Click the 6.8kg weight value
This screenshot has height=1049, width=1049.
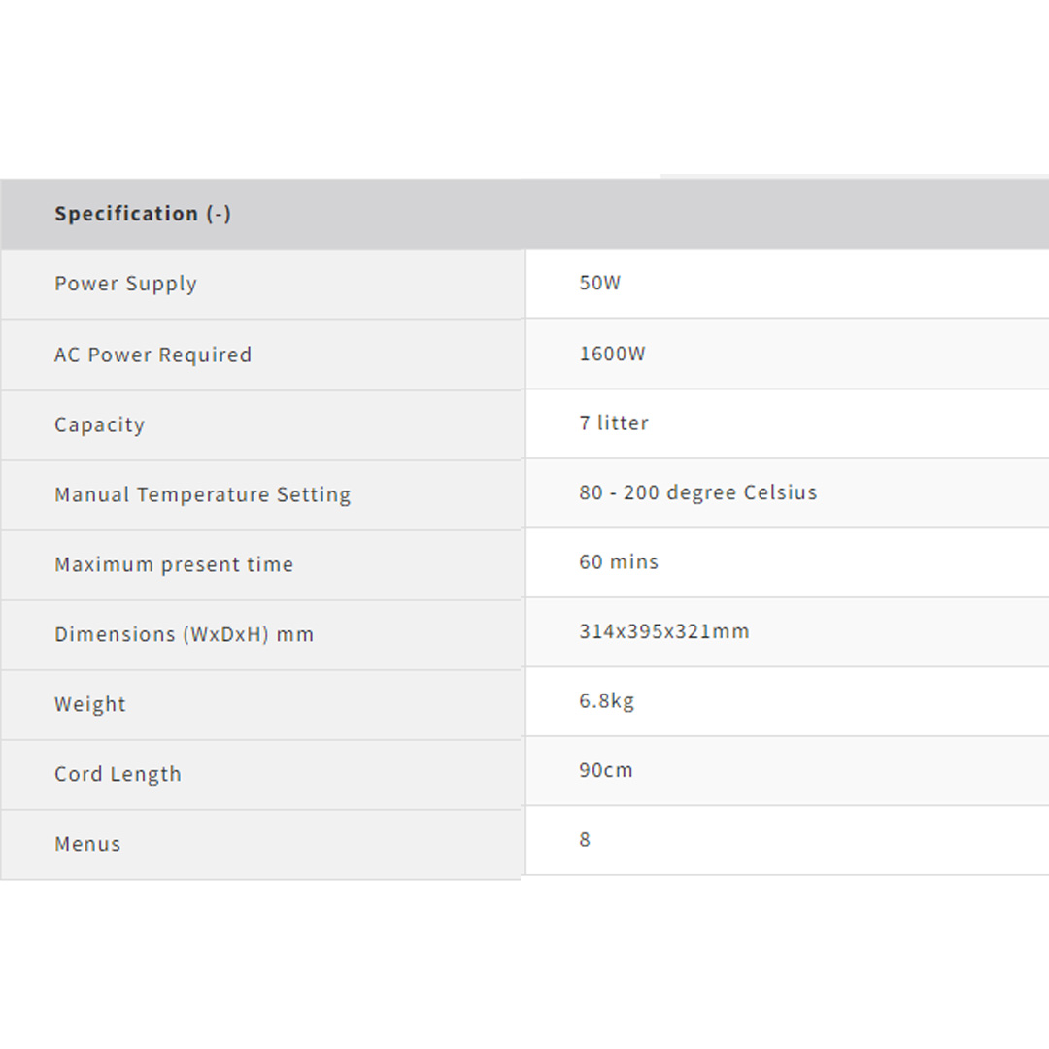click(606, 700)
